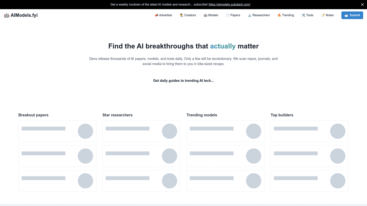The width and height of the screenshot is (367, 206).
Task: Select the first card under Trending models
Action: click(x=225, y=131)
